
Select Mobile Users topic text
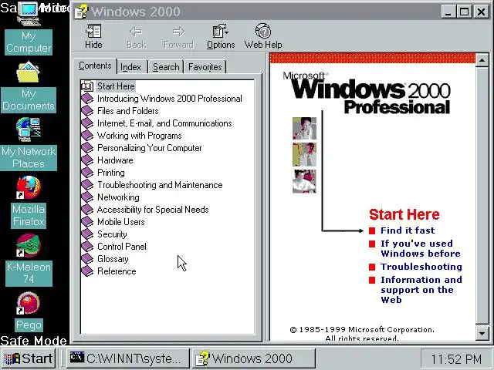tap(121, 222)
